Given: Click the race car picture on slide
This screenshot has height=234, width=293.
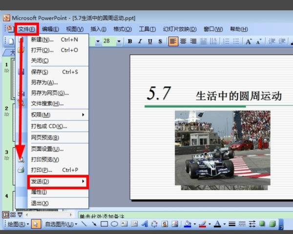Looking at the screenshot, I should pyautogui.click(x=222, y=150).
